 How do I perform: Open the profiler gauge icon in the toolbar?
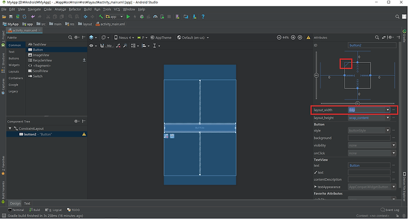155,16
